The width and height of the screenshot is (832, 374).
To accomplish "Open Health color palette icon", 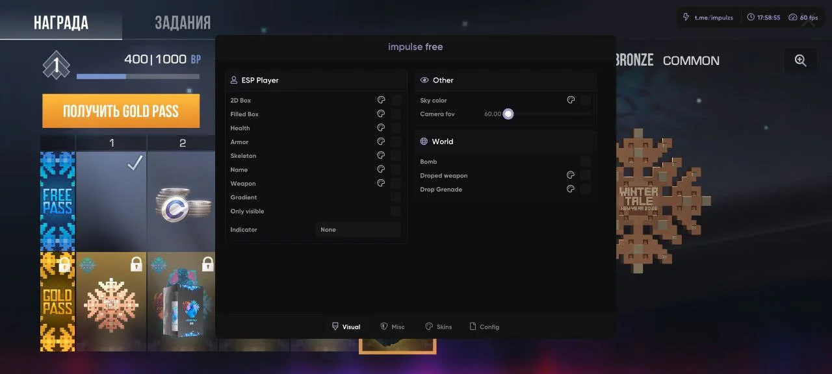I will [381, 128].
